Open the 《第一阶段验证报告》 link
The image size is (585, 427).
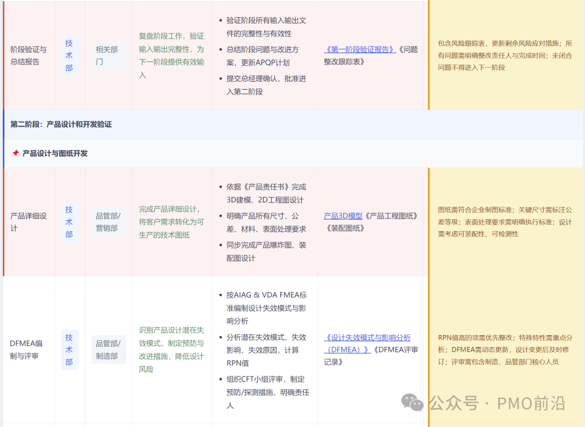click(359, 49)
